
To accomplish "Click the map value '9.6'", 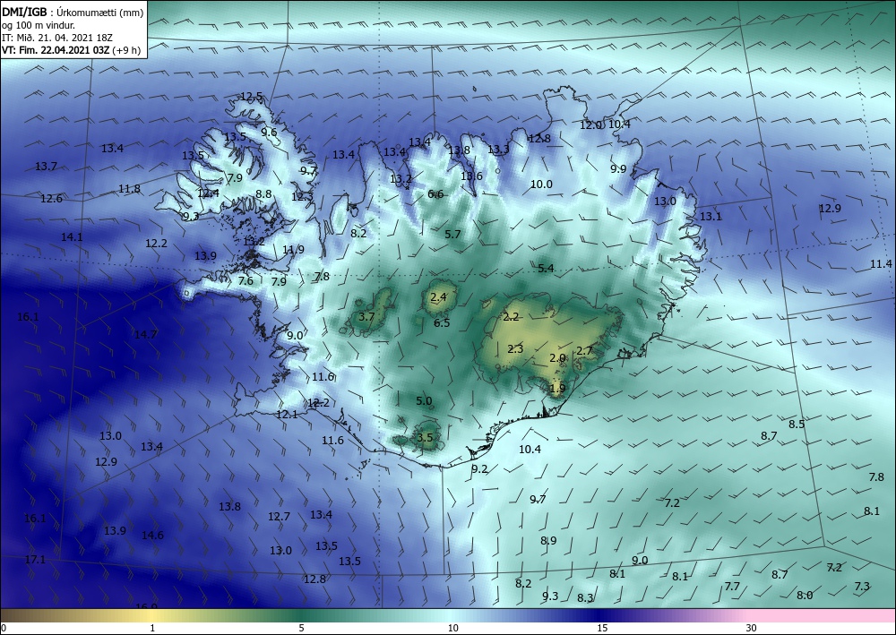I will pos(269,132).
